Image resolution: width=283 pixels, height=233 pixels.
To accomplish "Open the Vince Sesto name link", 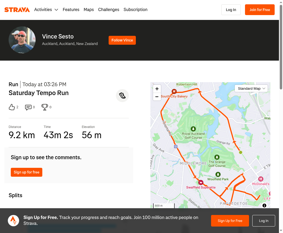I will [58, 36].
